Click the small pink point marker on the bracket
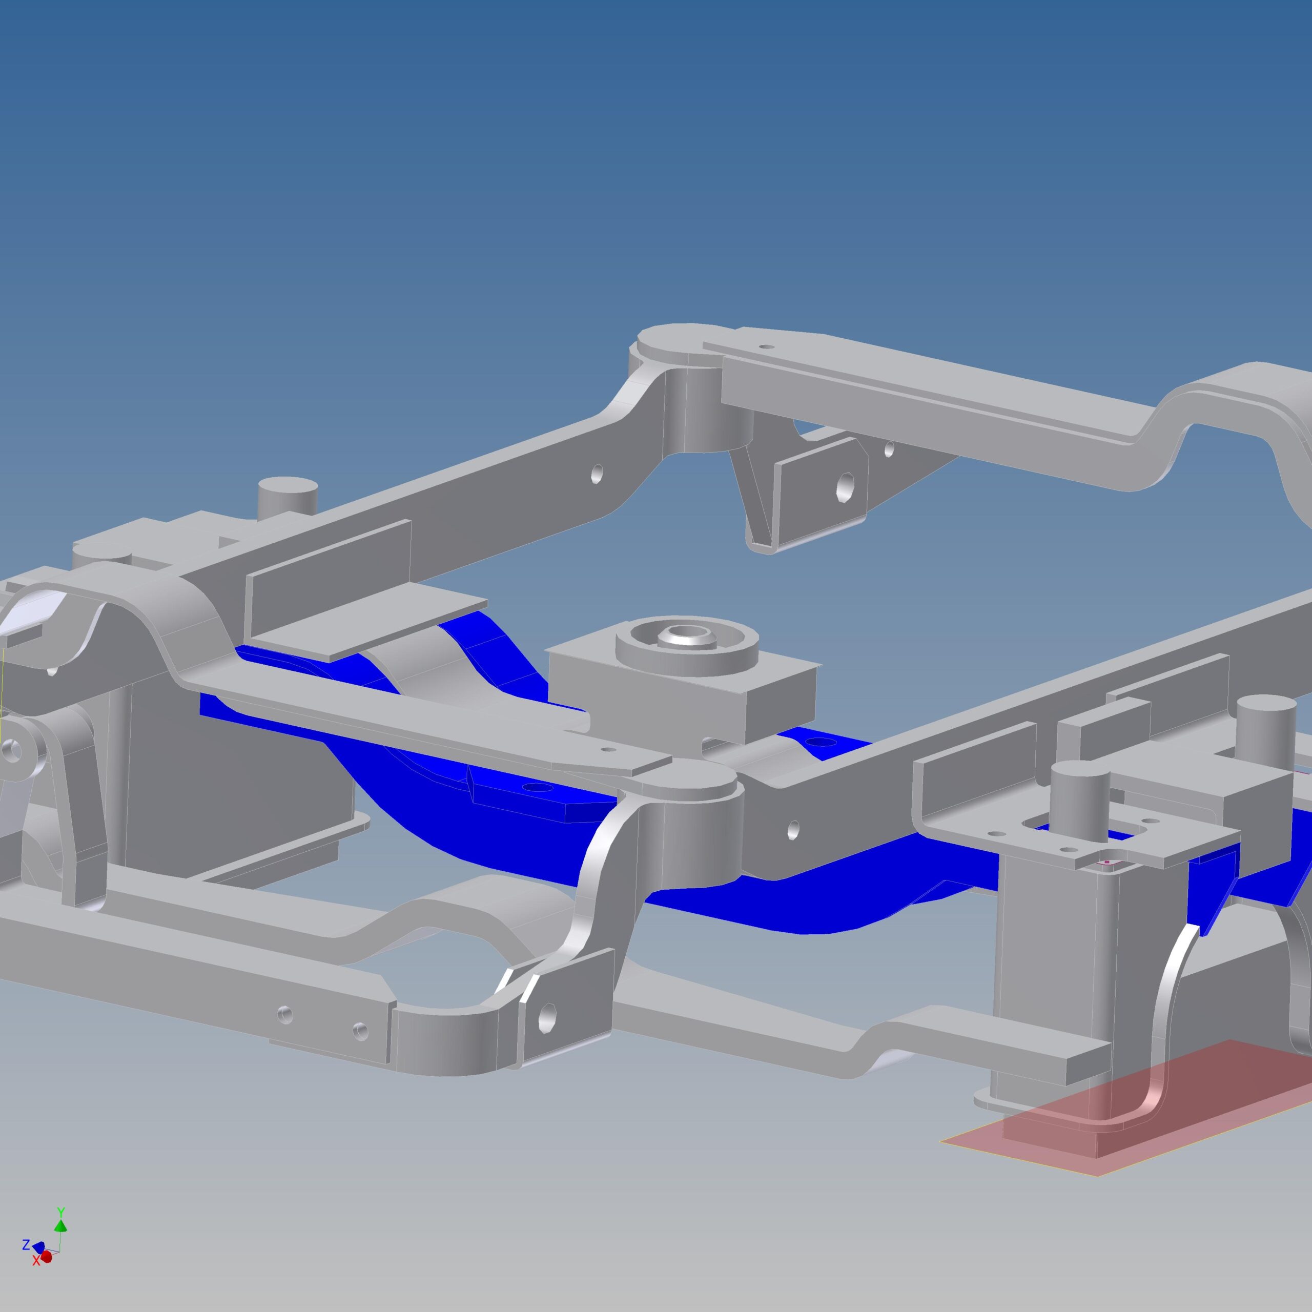1312x1312 pixels. point(1107,863)
